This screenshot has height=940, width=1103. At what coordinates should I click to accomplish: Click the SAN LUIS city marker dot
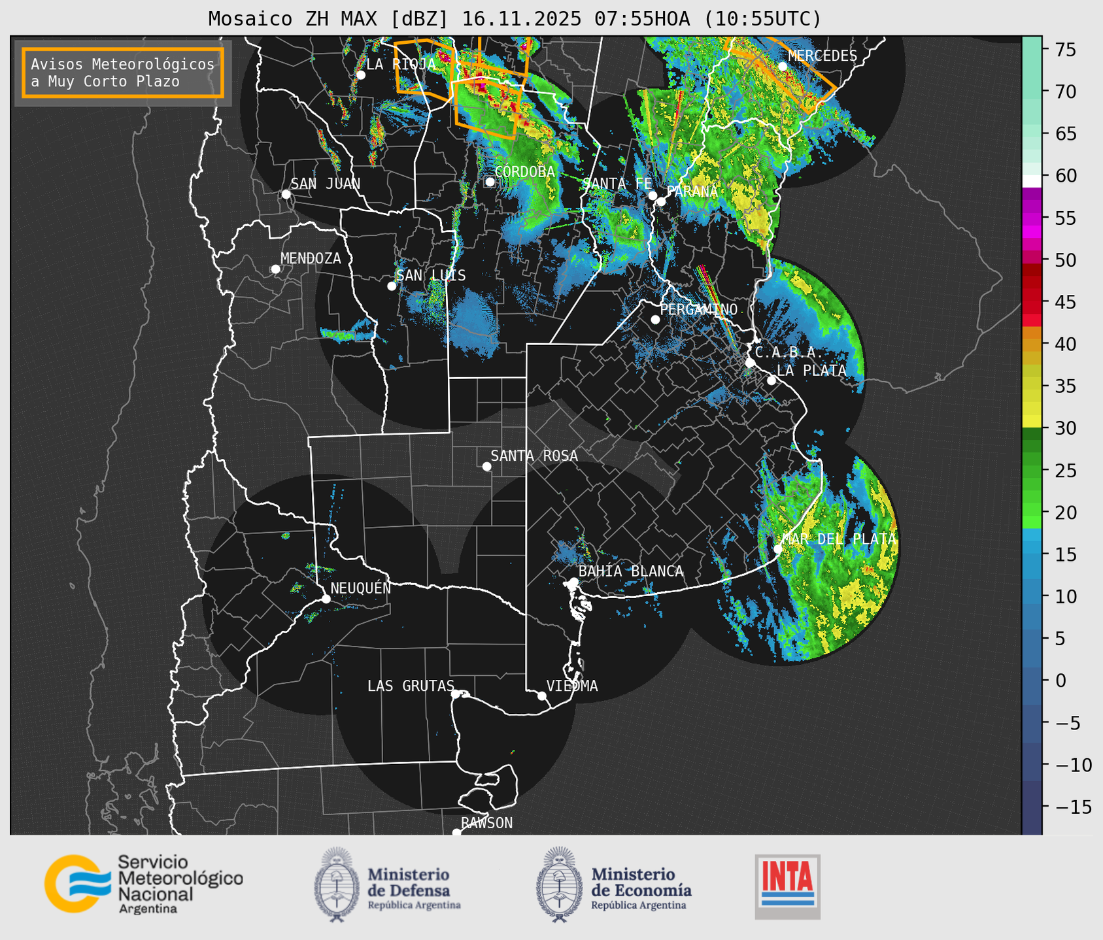coord(392,286)
